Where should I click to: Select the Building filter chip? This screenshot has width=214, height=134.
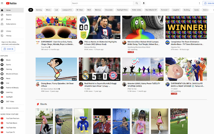[187, 10]
